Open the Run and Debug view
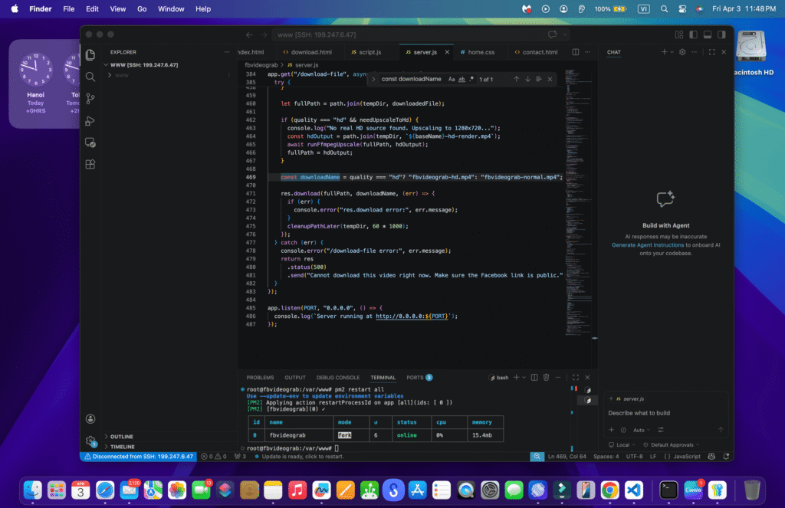The width and height of the screenshot is (785, 508). click(90, 120)
